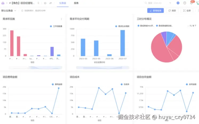Toggle the 费用金额 legend in 项目费用金额 chart
This screenshot has width=199, height=124.
pyautogui.click(x=57, y=84)
